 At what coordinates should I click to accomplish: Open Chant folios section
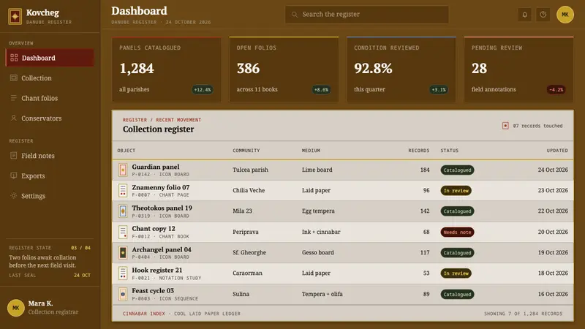click(50, 98)
